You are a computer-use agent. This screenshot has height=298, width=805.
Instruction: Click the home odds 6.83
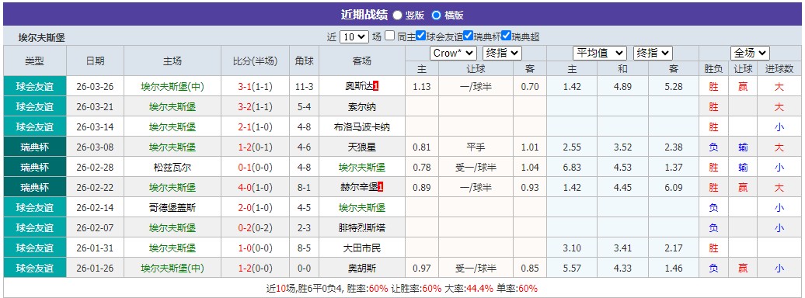coord(572,167)
